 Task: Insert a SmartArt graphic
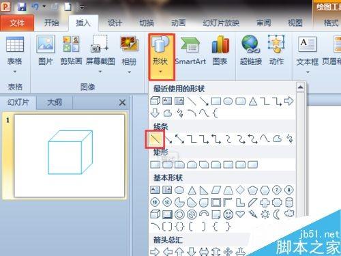click(x=190, y=51)
